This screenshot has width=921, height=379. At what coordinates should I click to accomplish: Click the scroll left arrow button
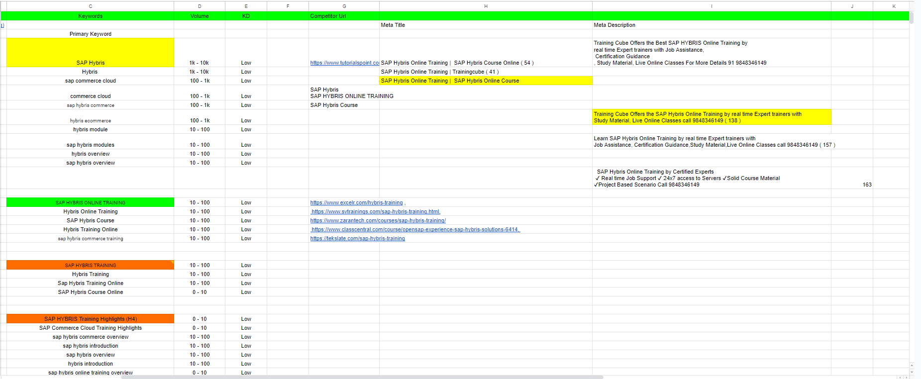point(900,377)
